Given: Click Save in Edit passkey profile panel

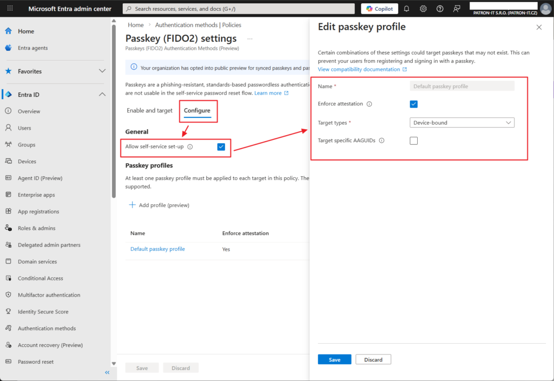Looking at the screenshot, I should [x=334, y=359].
